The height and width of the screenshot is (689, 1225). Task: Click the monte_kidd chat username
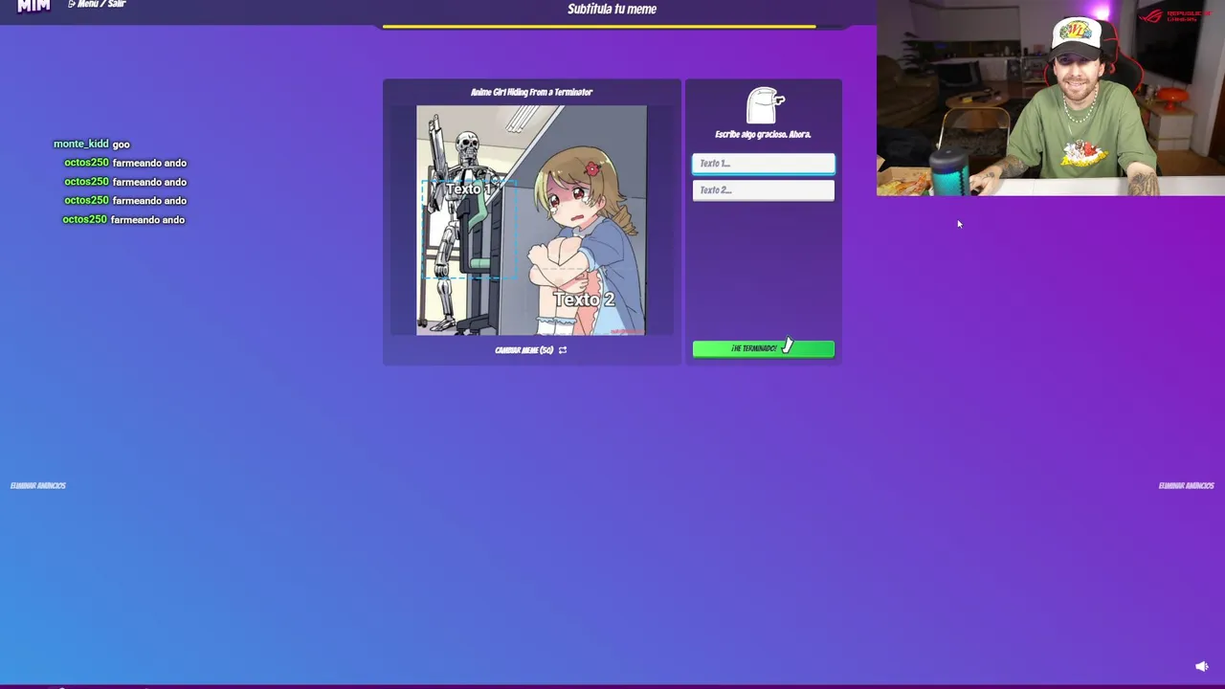(x=81, y=144)
